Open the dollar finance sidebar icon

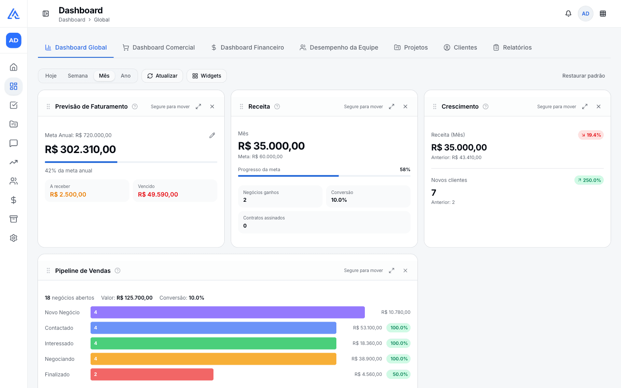pyautogui.click(x=14, y=200)
